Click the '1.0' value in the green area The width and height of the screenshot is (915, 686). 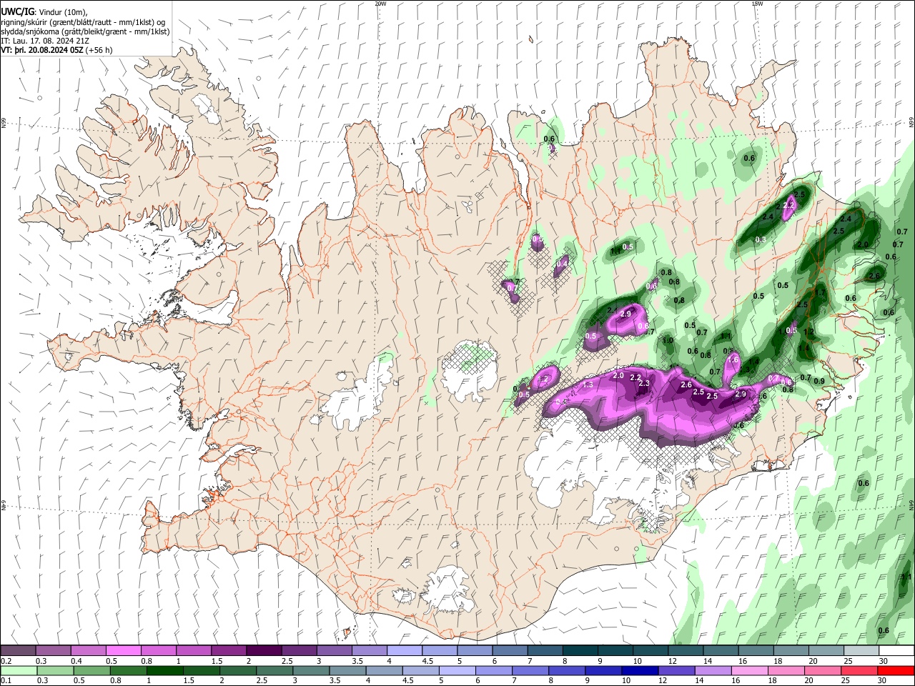pos(668,341)
